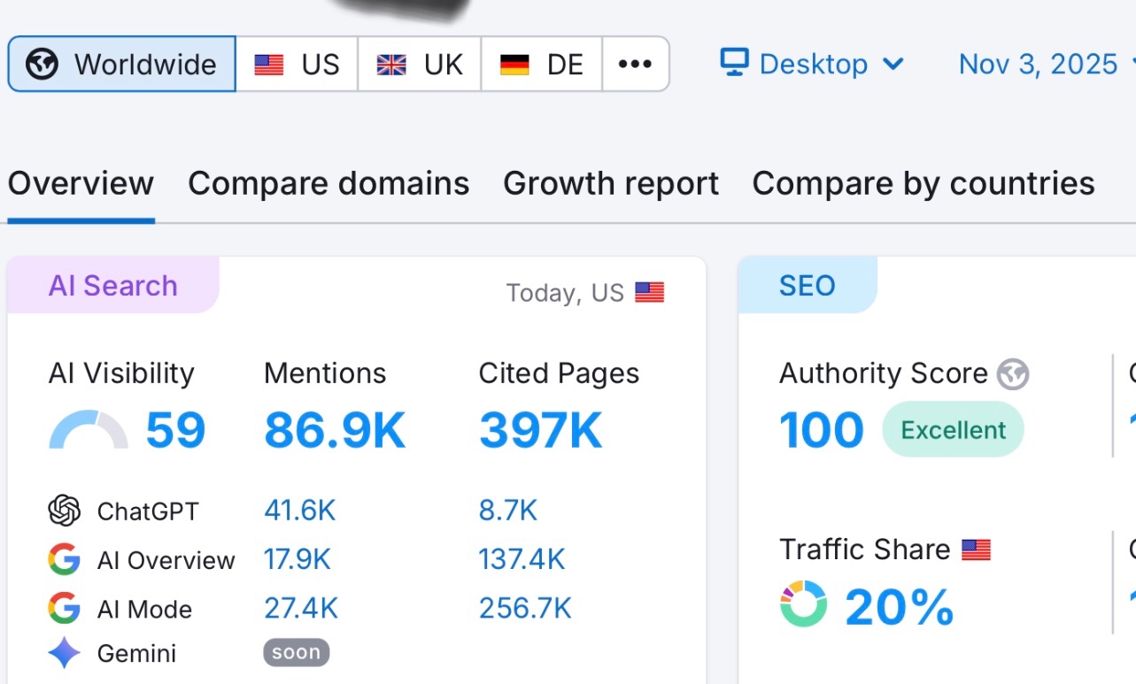Click the Mentions column heading
Image resolution: width=1136 pixels, height=684 pixels.
(325, 373)
